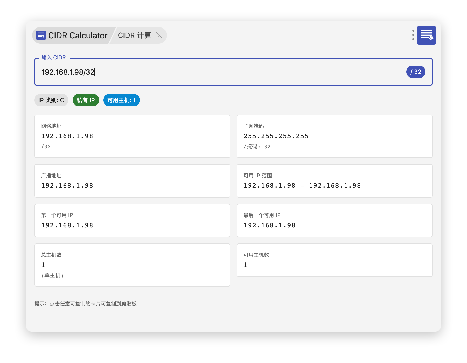
Task: Click the large blue app icon top right
Action: pyautogui.click(x=426, y=35)
